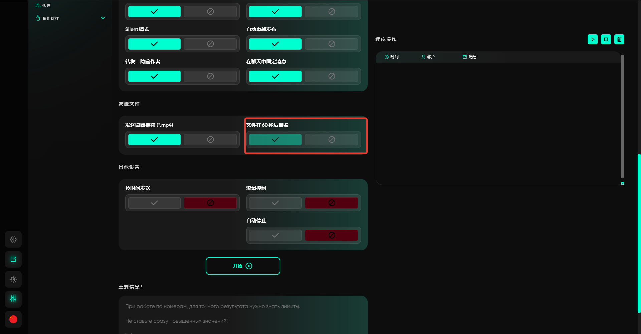Screen dimensions: 641x334
Task: Click the stop square icon in 程序操作
Action: coord(606,39)
